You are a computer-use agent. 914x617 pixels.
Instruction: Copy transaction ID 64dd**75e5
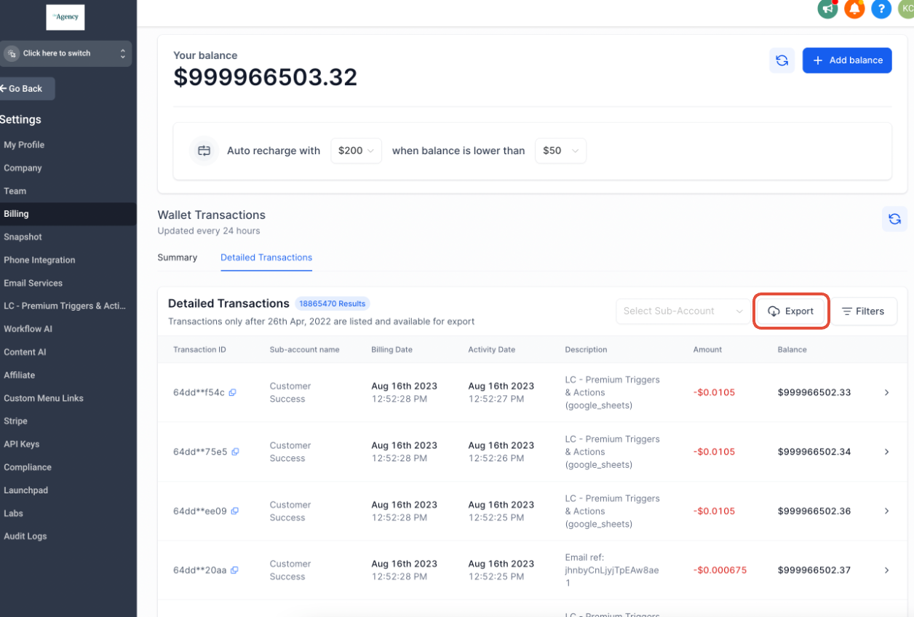(x=235, y=452)
